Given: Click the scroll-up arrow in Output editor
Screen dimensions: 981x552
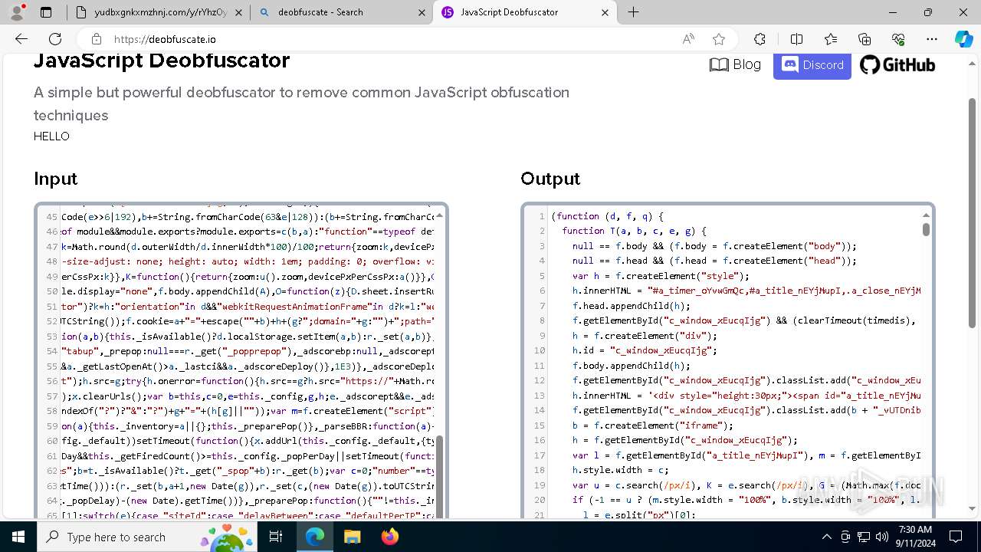Looking at the screenshot, I should [926, 215].
